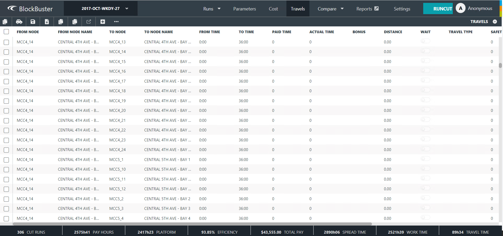Viewport: 503px width, 236px height.
Task: Expand the Runs dropdown menu
Action: 212,9
